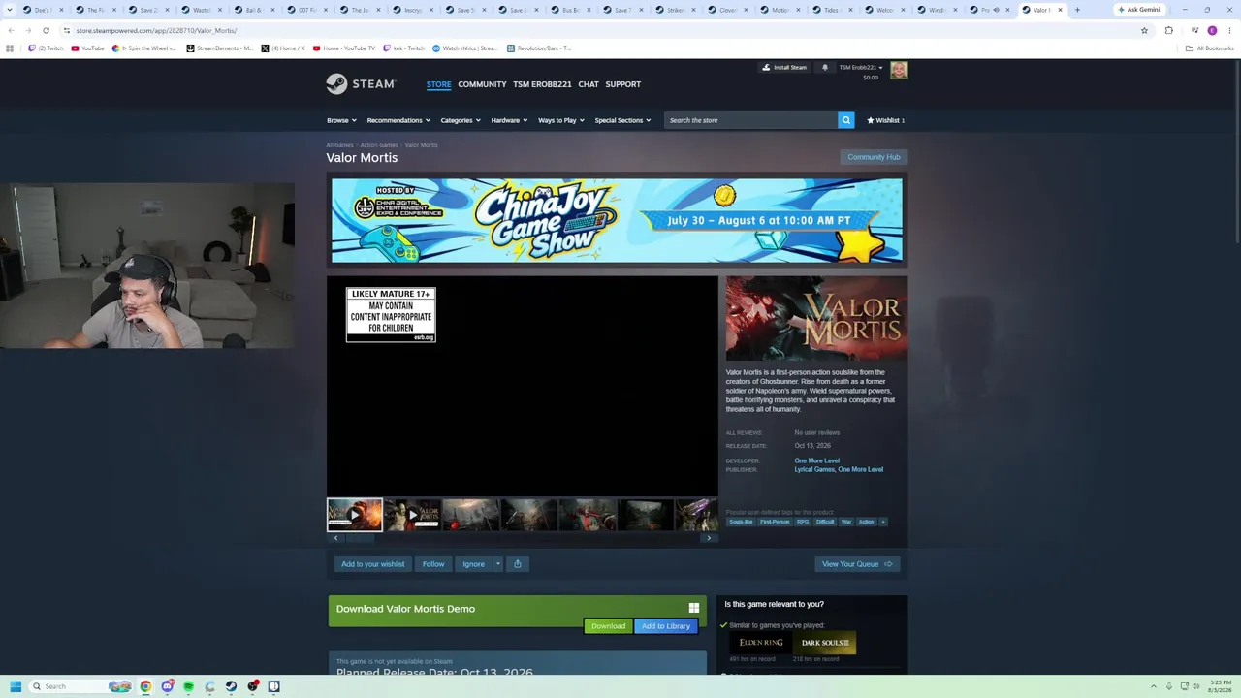Click the store search magnifier button
This screenshot has width=1241, height=698.
pos(846,120)
